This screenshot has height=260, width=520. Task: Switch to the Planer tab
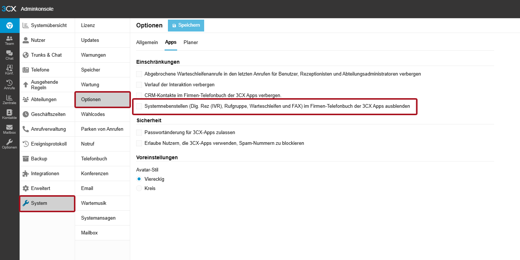pyautogui.click(x=190, y=43)
